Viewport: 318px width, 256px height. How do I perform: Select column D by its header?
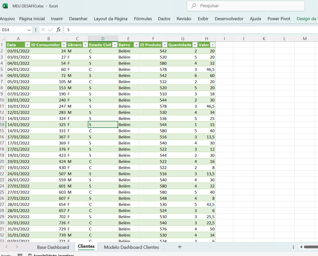[103, 39]
